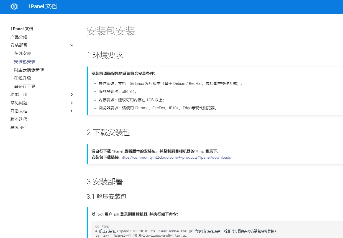Open the community.fit2cloud.com download link
343x238 pixels.
point(175,157)
